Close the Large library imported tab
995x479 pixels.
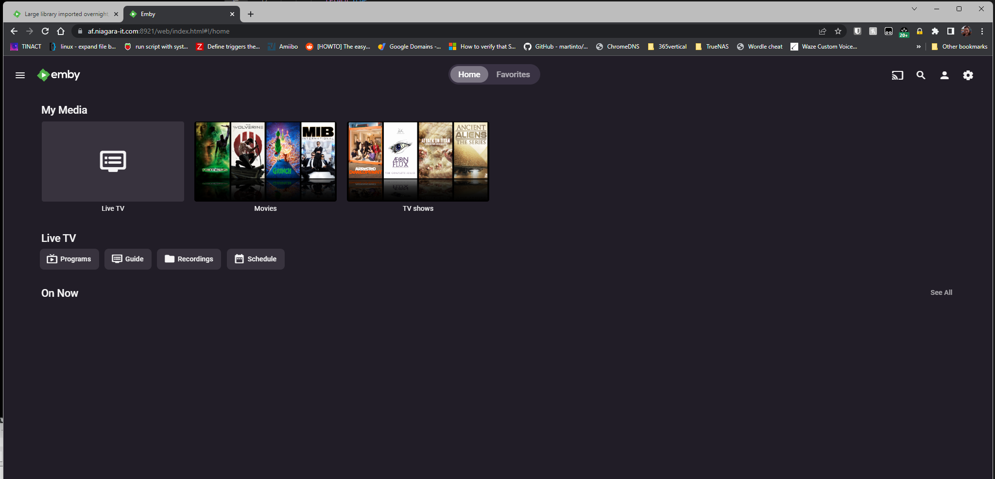pos(116,14)
